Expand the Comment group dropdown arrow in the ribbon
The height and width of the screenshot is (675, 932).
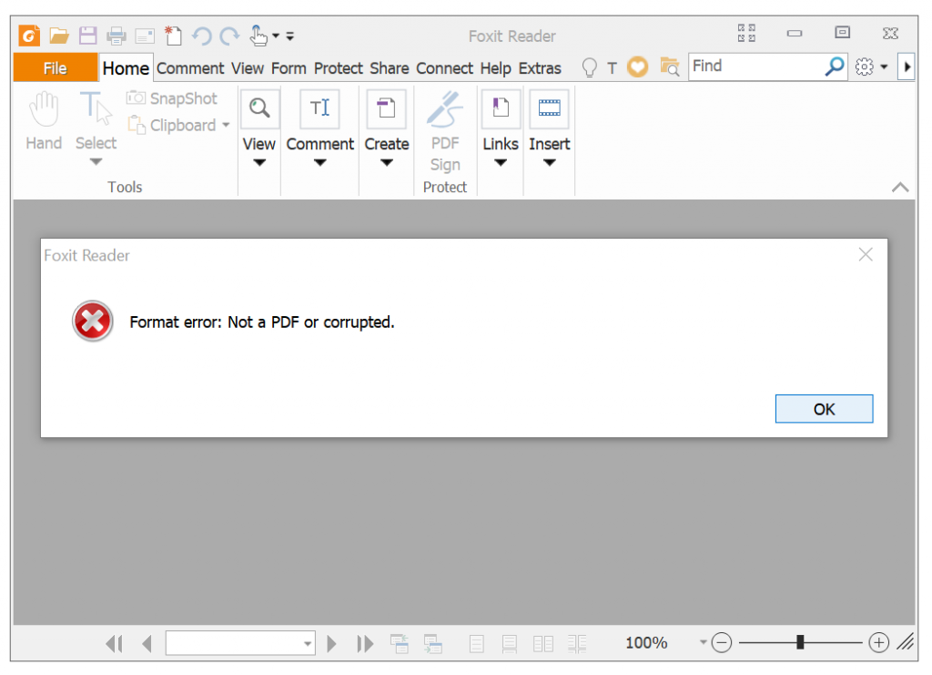click(319, 162)
